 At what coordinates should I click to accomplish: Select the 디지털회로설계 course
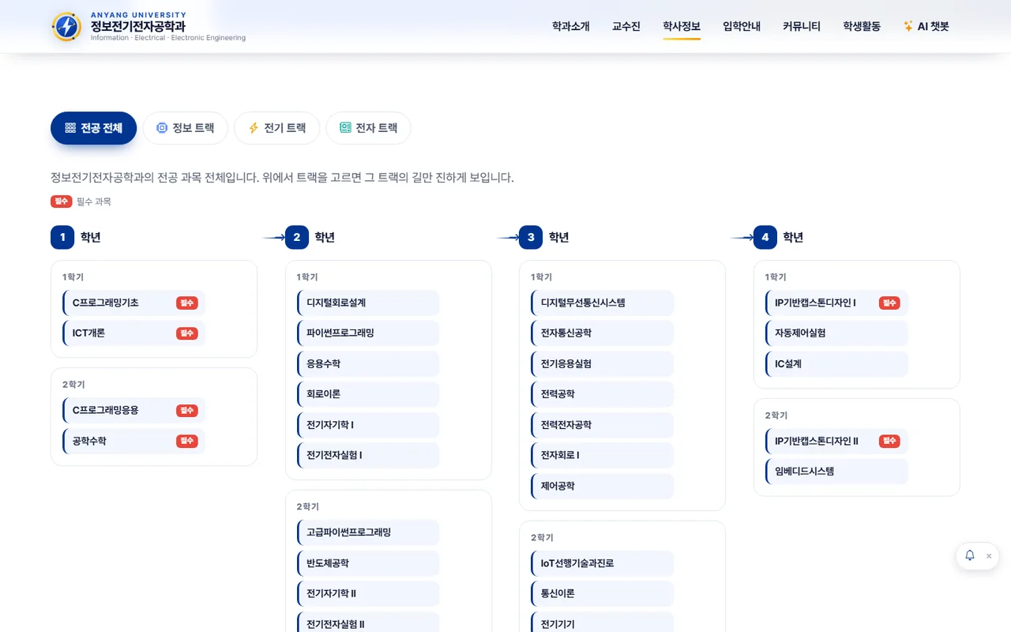[368, 303]
